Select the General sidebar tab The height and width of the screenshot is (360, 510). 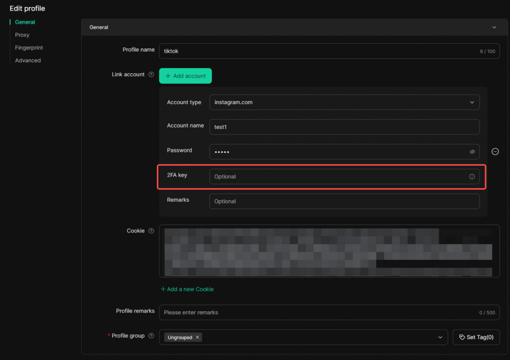[x=25, y=22]
